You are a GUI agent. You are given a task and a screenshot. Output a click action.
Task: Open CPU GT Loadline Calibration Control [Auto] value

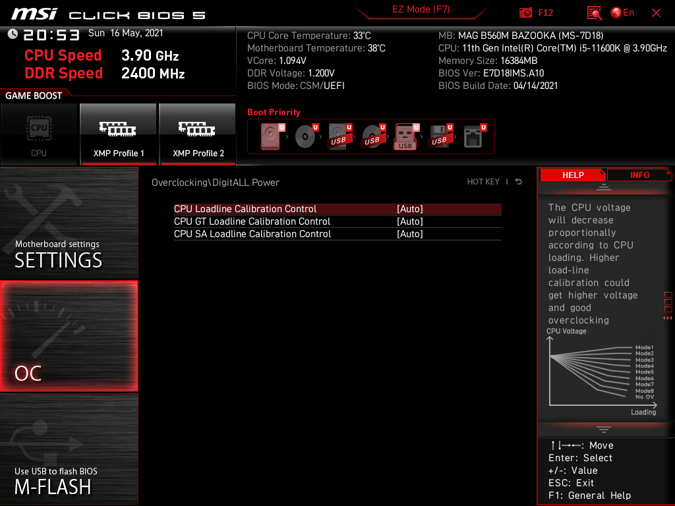410,221
